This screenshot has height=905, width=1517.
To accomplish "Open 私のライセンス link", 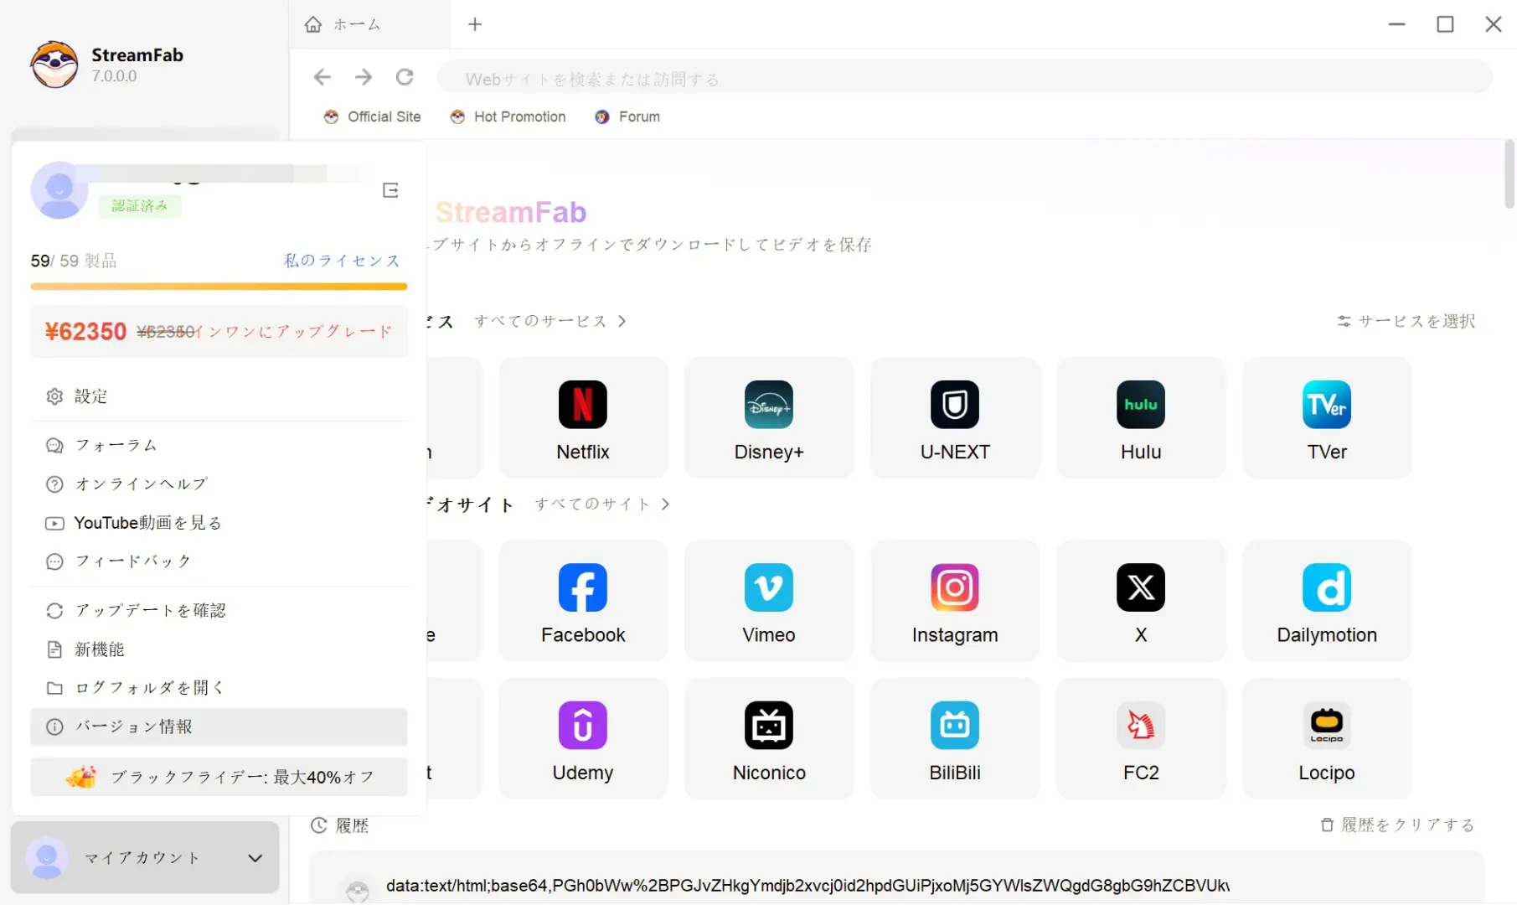I will 342,261.
